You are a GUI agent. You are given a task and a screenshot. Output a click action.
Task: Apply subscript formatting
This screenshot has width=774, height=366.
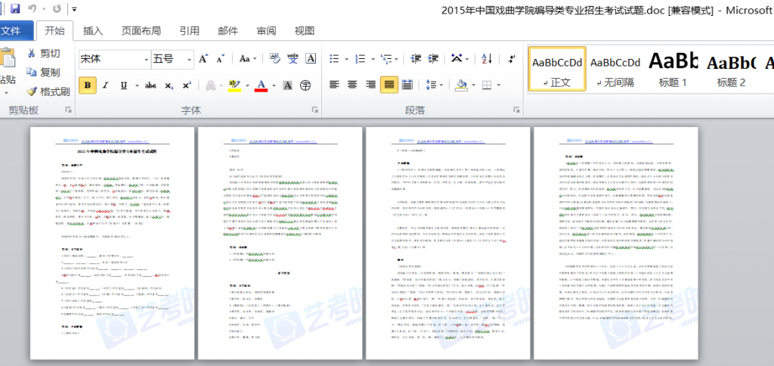pyautogui.click(x=169, y=85)
